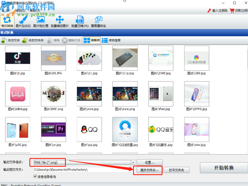248x186 pixels.
Task: Select the 图片\DNF.png thumbnail
Action: (54, 94)
